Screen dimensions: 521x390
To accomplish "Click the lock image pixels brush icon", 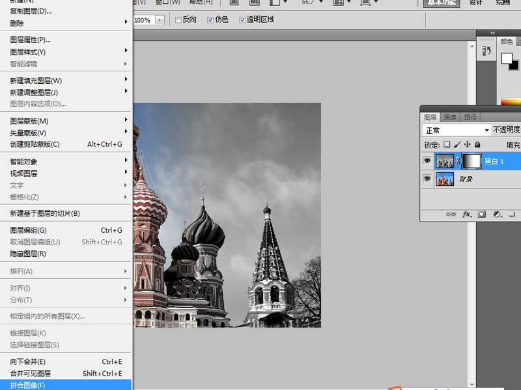I will click(457, 145).
